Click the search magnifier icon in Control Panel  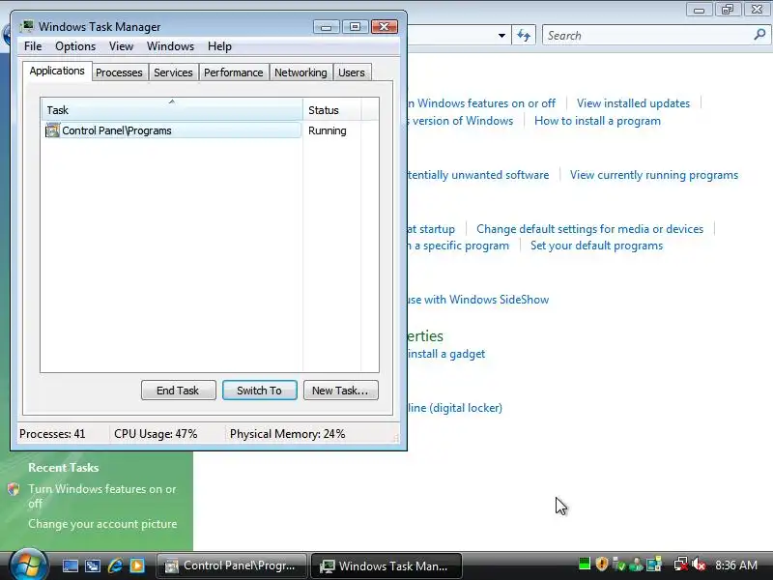tap(759, 35)
